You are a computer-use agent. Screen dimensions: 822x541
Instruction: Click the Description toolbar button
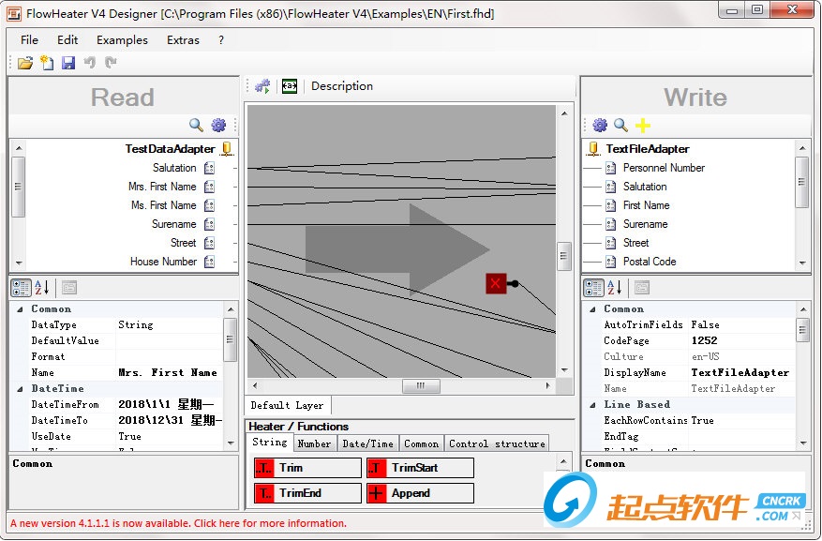pos(342,86)
